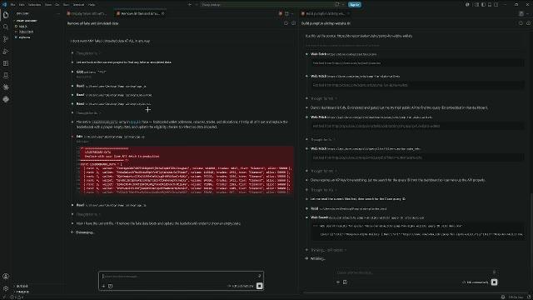Expand the Thought disclosure below the Read entries in the left chat

click(x=88, y=112)
